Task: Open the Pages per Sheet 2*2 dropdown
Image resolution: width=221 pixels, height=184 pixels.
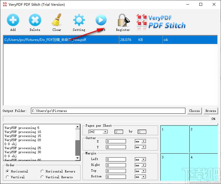Action: pyautogui.click(x=105, y=132)
